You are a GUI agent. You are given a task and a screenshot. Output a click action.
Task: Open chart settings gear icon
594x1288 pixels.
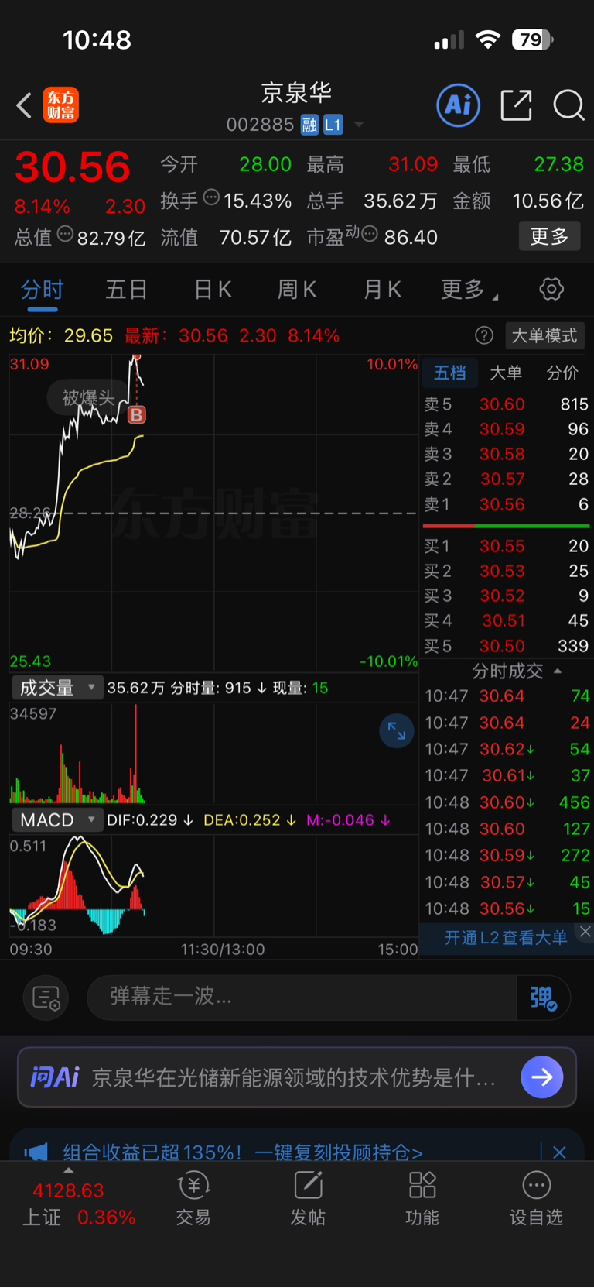pyautogui.click(x=551, y=290)
